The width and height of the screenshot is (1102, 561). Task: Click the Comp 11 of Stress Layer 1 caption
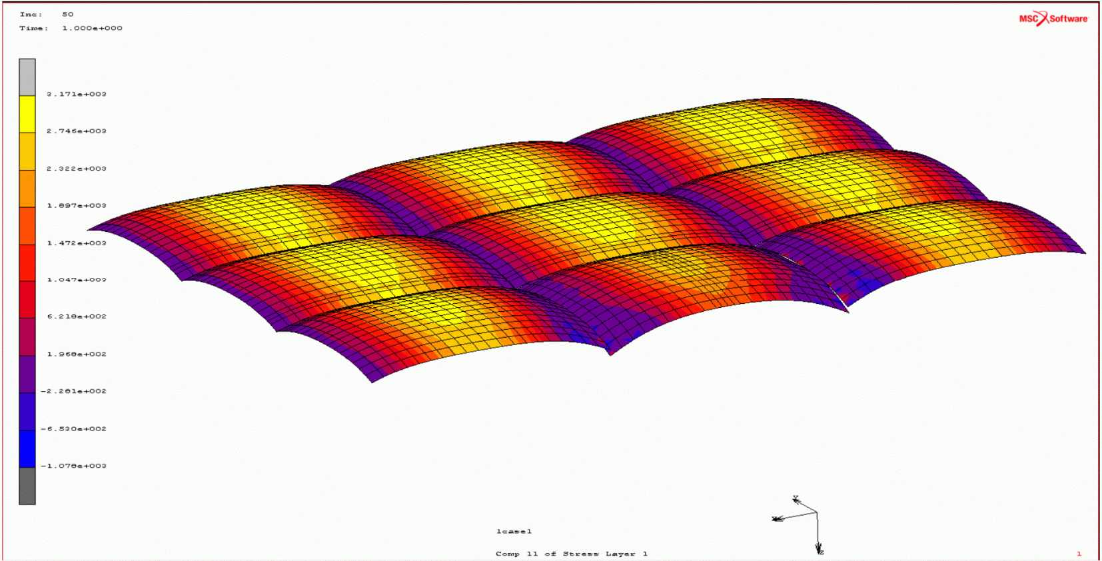pos(572,554)
